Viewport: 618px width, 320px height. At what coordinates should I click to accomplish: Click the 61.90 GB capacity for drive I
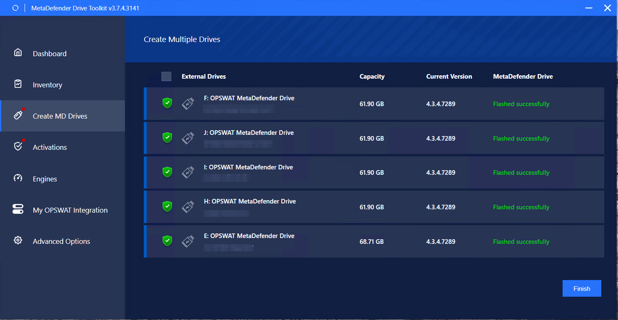tap(372, 173)
